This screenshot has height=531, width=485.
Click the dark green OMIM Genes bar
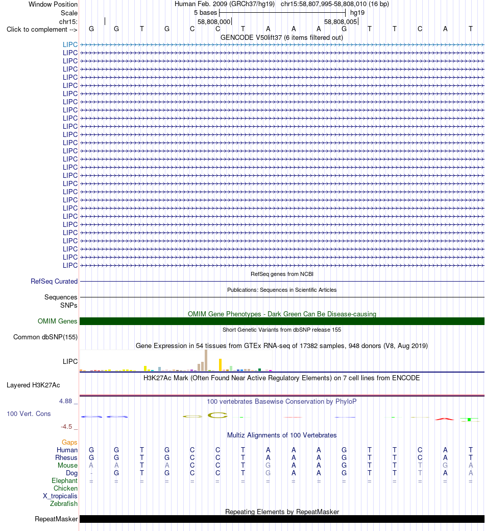tap(282, 321)
